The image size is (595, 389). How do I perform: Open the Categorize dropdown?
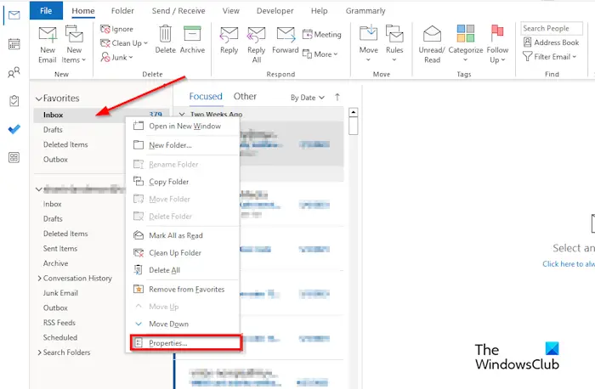tap(465, 44)
